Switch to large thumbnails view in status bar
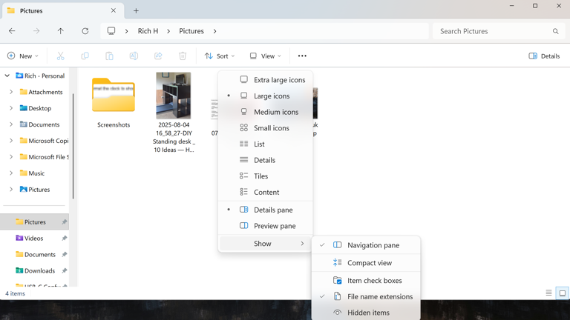The width and height of the screenshot is (570, 320). pos(563,293)
